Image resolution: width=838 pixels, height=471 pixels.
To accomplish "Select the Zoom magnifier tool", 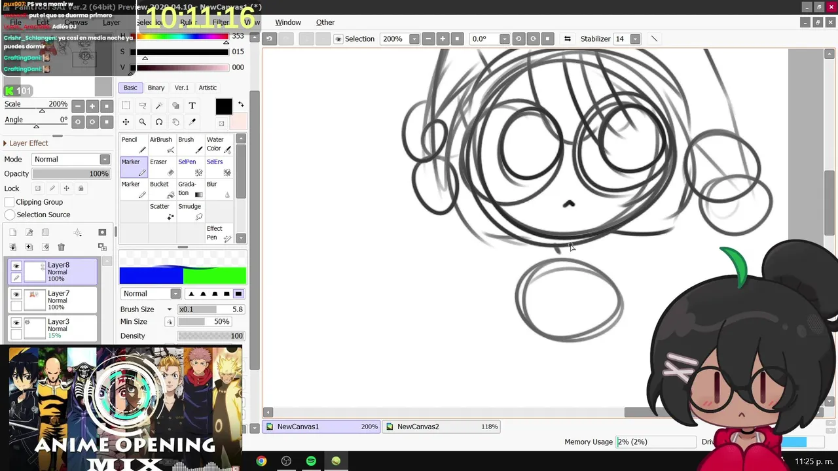I will pos(142,122).
